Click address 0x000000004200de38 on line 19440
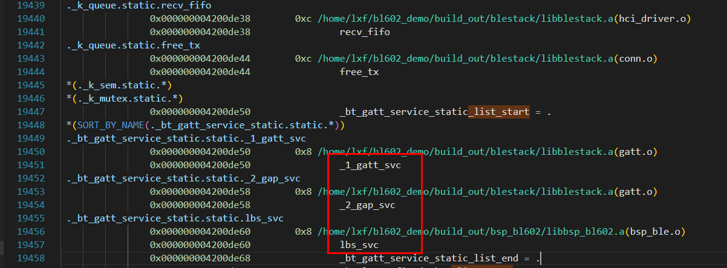The width and height of the screenshot is (727, 268). pos(200,19)
